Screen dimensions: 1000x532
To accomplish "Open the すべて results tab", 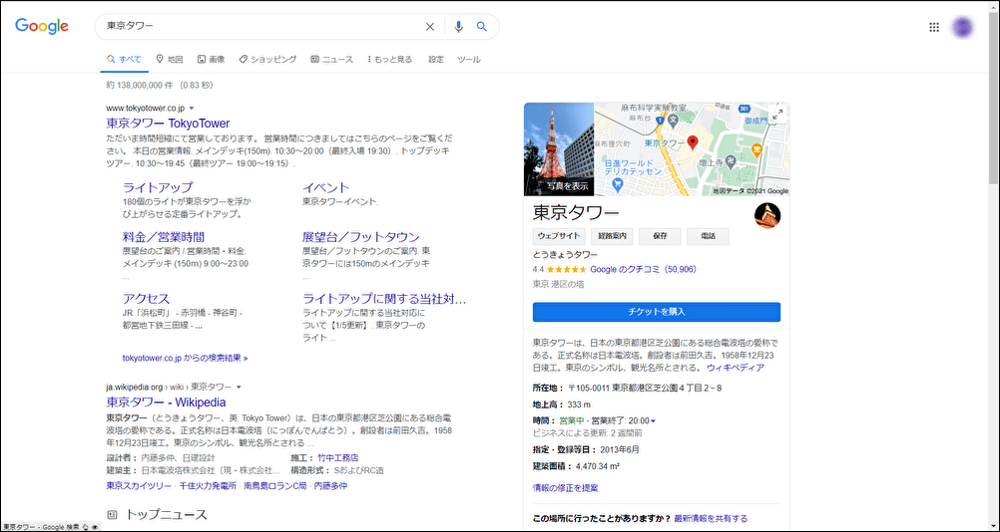I will [125, 59].
